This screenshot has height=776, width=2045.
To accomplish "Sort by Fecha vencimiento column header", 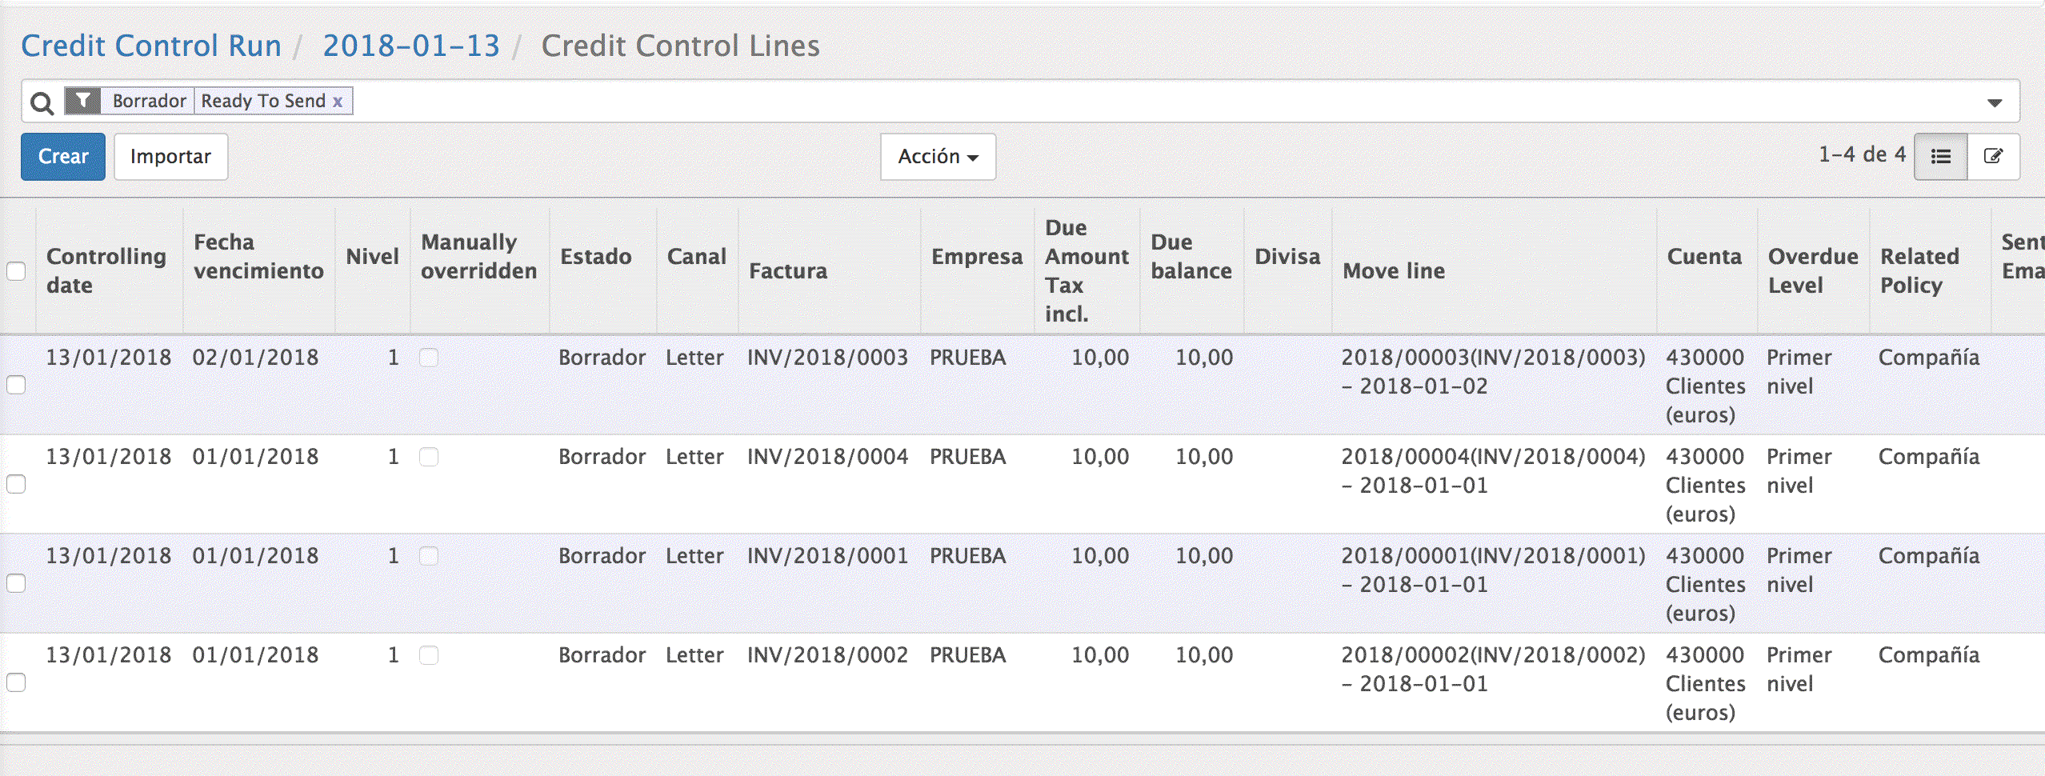I will (x=258, y=257).
